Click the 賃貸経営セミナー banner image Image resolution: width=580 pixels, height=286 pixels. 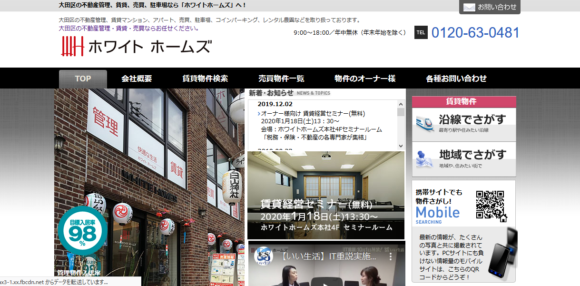coord(326,195)
